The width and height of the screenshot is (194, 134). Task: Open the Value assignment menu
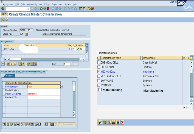click(x=35, y=4)
